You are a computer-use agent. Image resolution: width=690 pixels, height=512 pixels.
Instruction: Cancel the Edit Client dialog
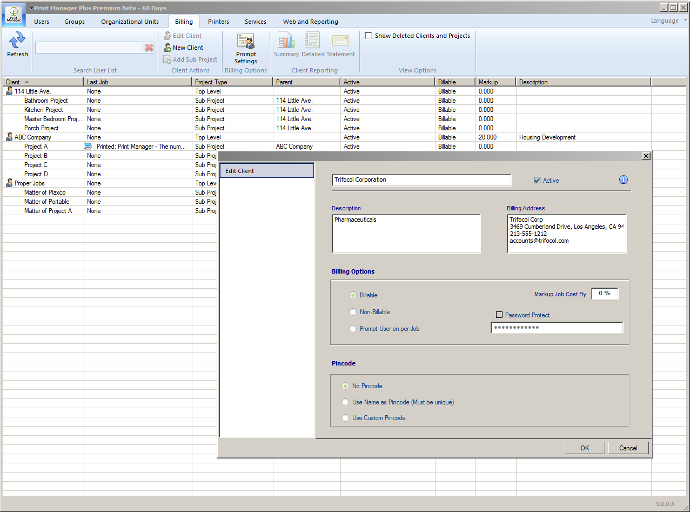point(628,448)
